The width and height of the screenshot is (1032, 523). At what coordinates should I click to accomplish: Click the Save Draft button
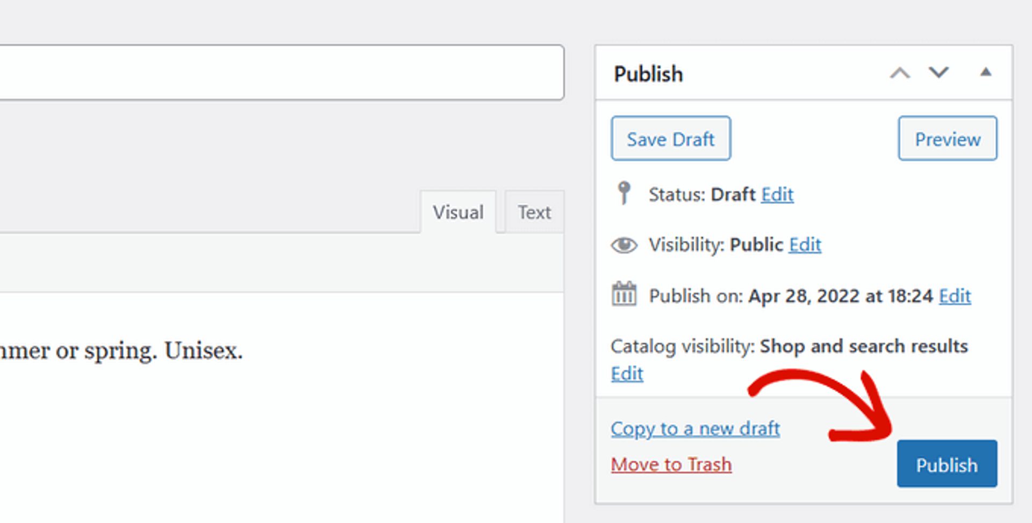670,139
